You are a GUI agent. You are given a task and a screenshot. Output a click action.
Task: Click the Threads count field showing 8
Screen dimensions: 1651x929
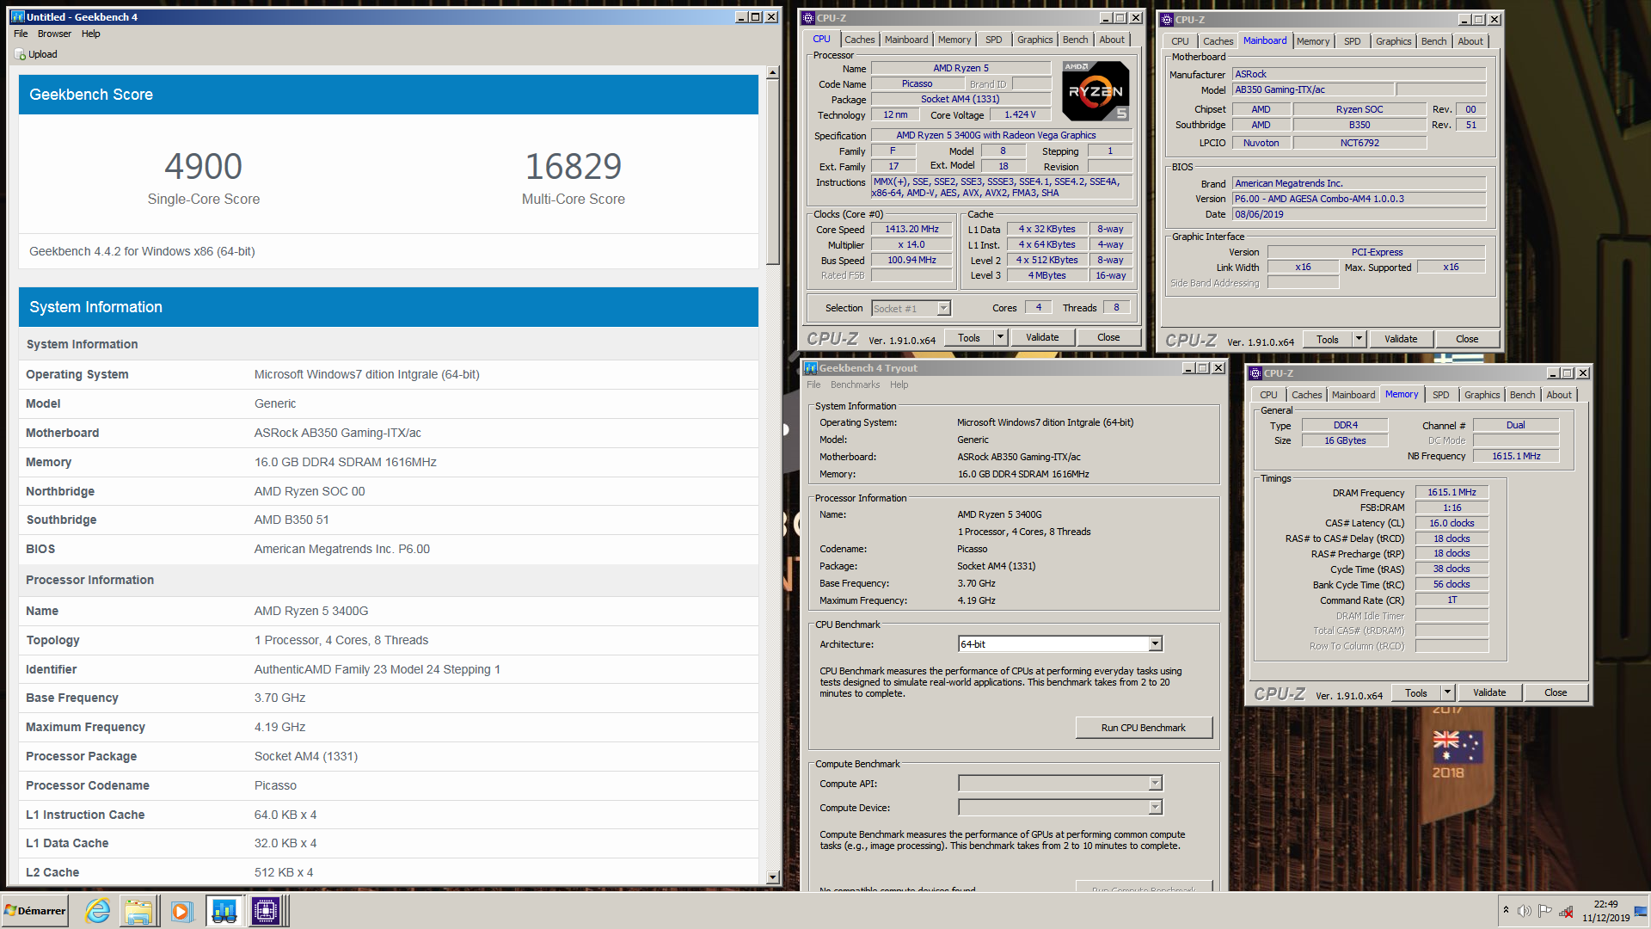pos(1116,307)
